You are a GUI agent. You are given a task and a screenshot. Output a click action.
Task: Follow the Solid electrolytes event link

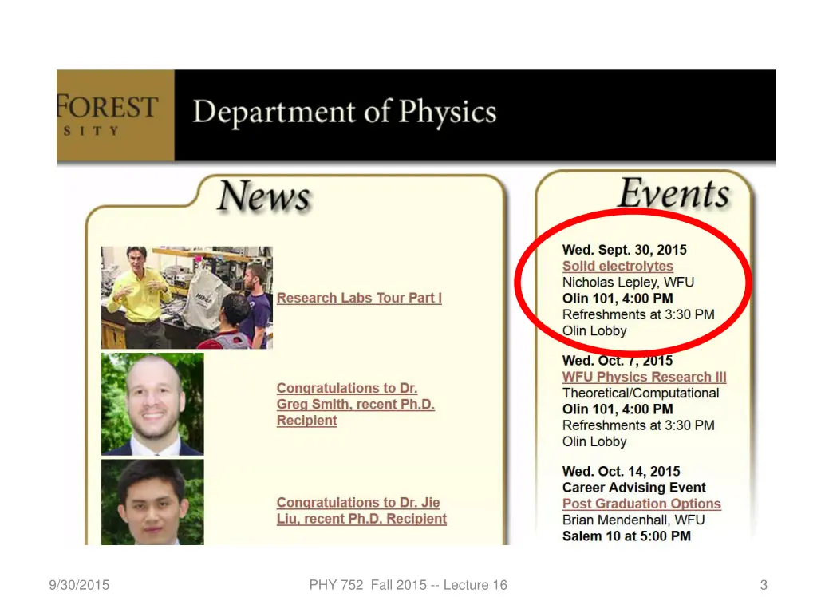618,266
